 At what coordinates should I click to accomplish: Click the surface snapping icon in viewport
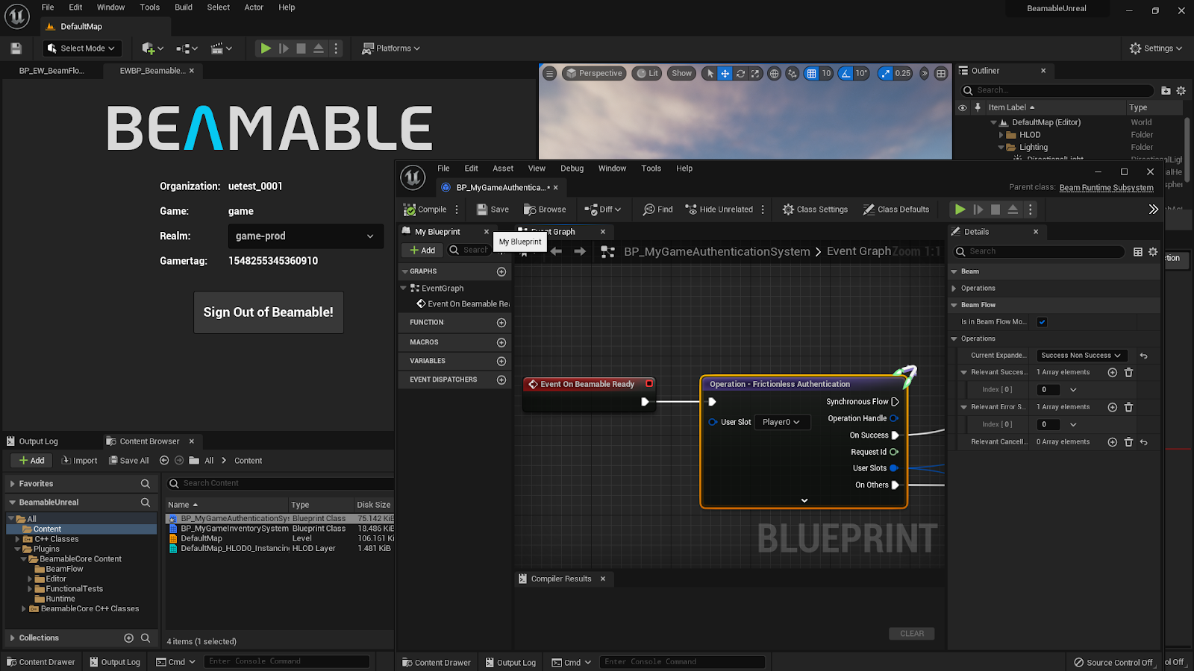tap(793, 73)
